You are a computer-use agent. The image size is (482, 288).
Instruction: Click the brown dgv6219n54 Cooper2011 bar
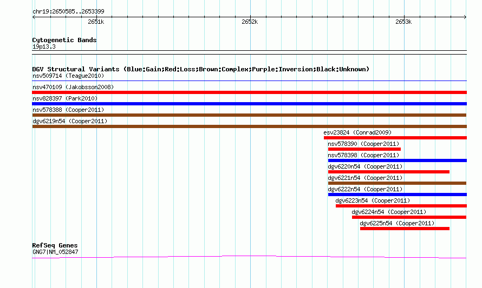[x=249, y=126]
